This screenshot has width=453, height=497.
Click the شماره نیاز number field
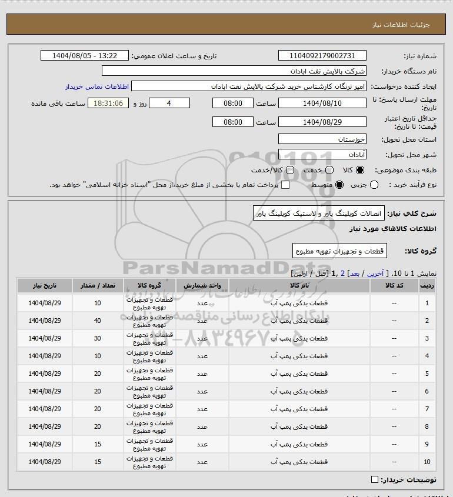point(322,55)
